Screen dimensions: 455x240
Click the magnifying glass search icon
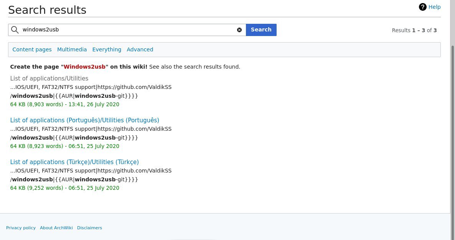[x=15, y=30]
